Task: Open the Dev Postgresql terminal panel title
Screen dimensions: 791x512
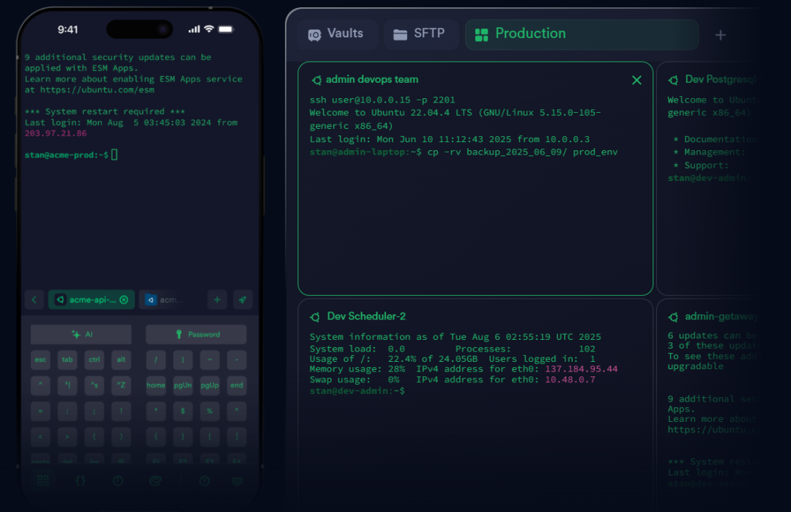Action: tap(721, 79)
